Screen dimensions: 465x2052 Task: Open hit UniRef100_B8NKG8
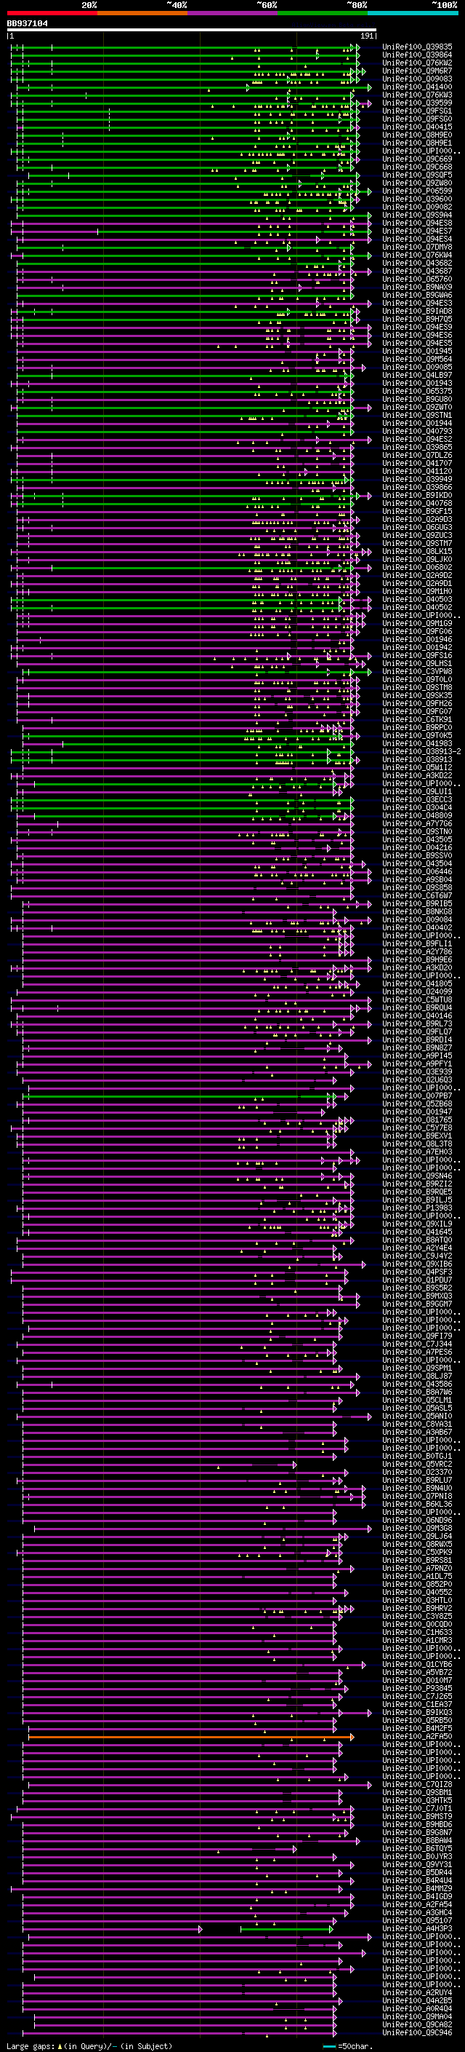click(417, 911)
